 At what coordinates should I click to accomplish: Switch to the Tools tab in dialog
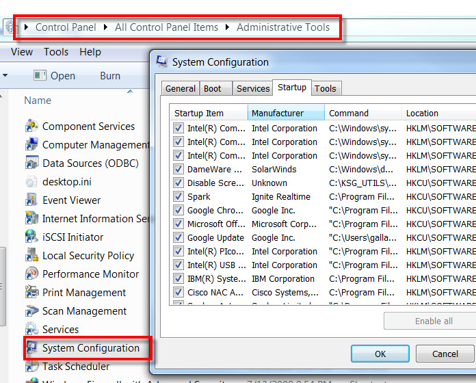pyautogui.click(x=326, y=88)
